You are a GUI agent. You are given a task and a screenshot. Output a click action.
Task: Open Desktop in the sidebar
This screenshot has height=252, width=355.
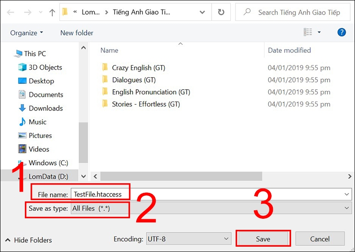41,81
